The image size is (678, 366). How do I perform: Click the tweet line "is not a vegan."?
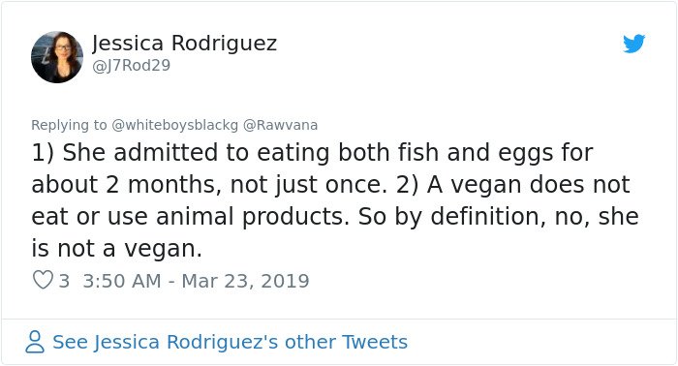click(117, 249)
